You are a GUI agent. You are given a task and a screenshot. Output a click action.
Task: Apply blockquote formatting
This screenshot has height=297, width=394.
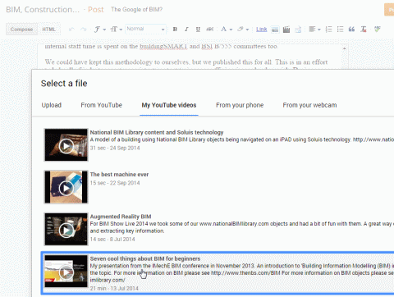point(351,30)
